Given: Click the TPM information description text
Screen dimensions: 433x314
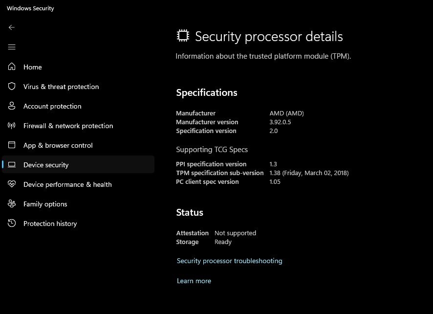Looking at the screenshot, I should pyautogui.click(x=263, y=56).
